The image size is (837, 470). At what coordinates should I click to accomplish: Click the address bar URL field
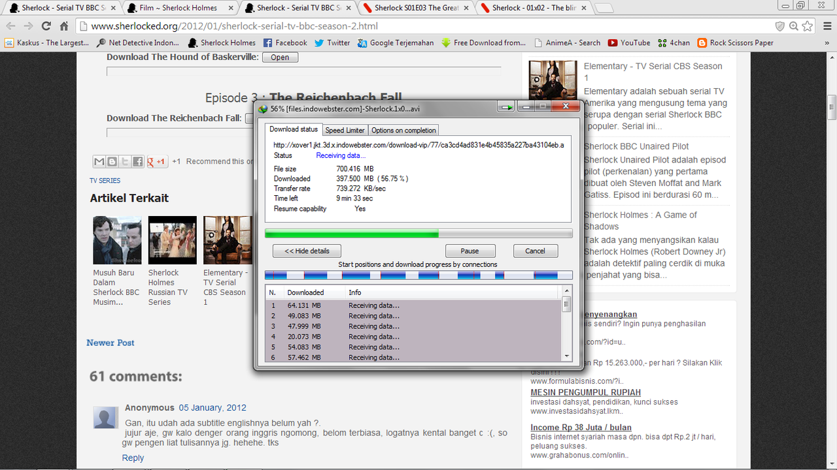[x=425, y=26]
